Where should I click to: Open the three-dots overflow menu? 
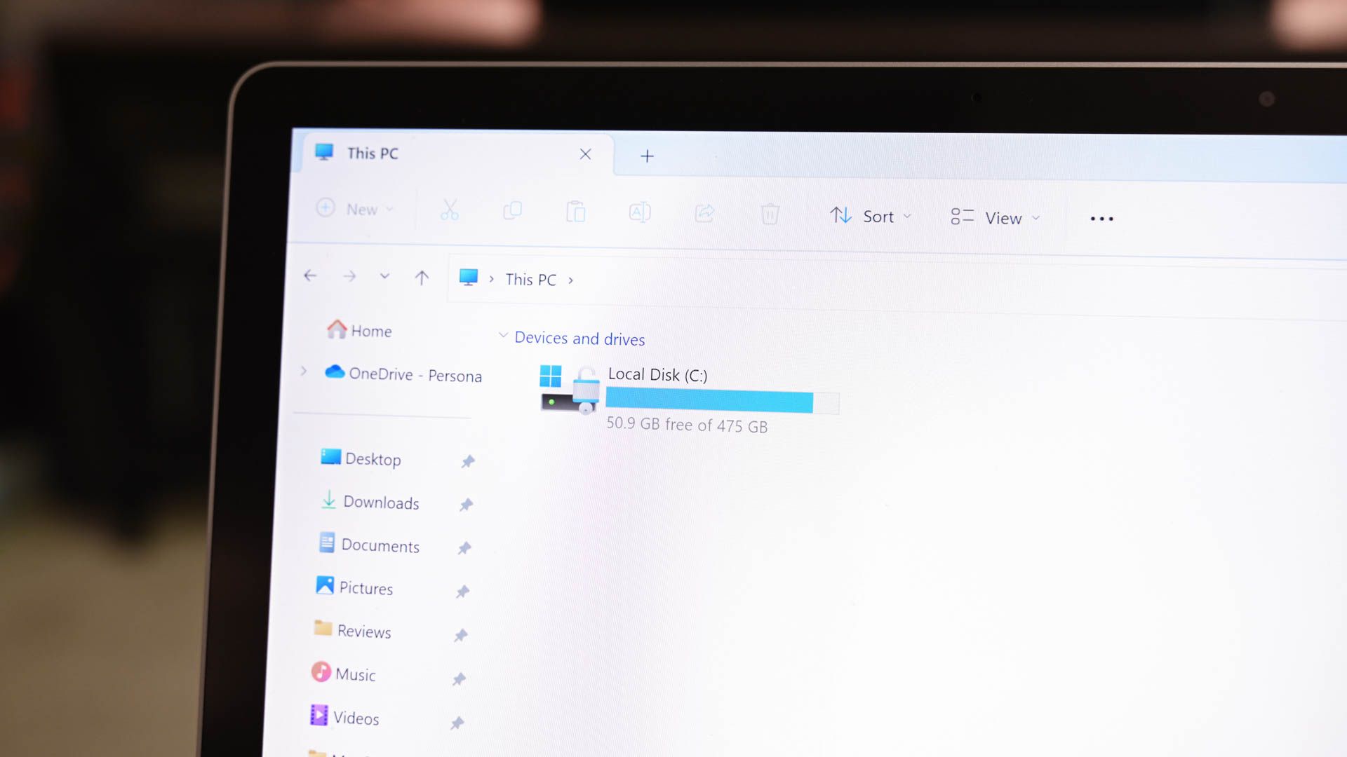tap(1102, 218)
